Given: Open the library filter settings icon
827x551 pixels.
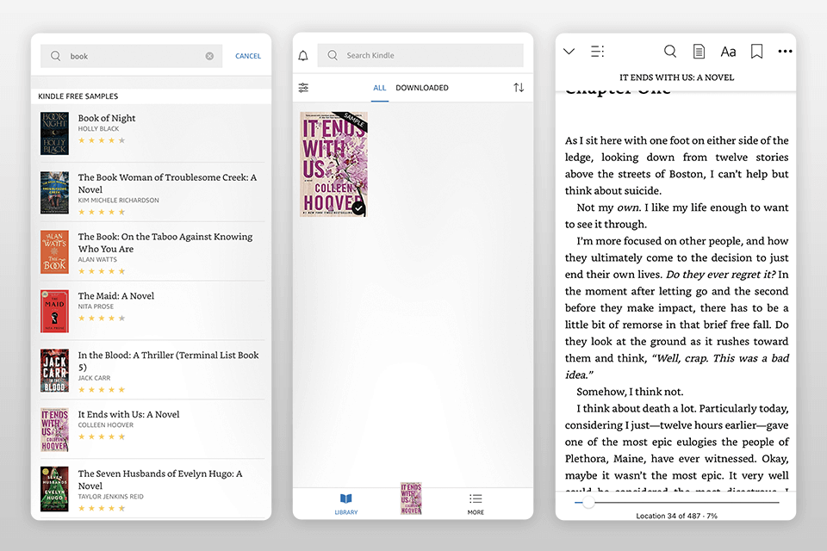Looking at the screenshot, I should [303, 88].
